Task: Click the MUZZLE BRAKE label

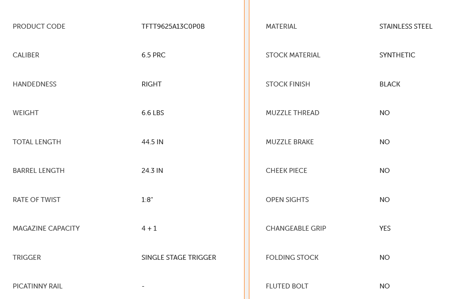Action: click(290, 142)
